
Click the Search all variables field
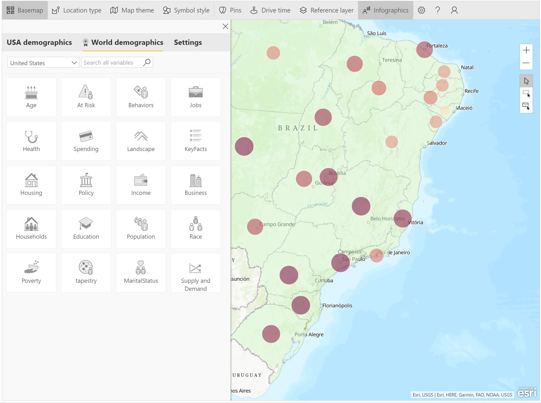[x=117, y=63]
